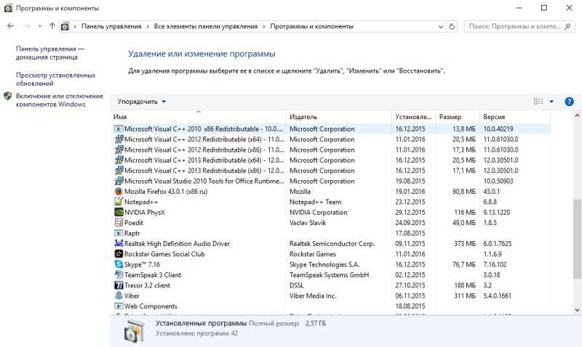Click Rockstar Games Social Club icon
The image size is (582, 347).
pos(119,254)
